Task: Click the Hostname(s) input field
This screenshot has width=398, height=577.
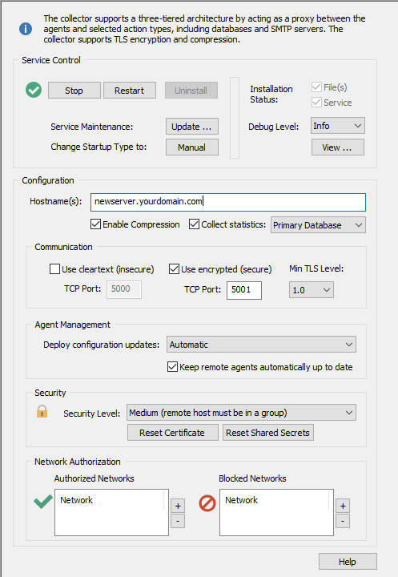Action: tap(228, 202)
